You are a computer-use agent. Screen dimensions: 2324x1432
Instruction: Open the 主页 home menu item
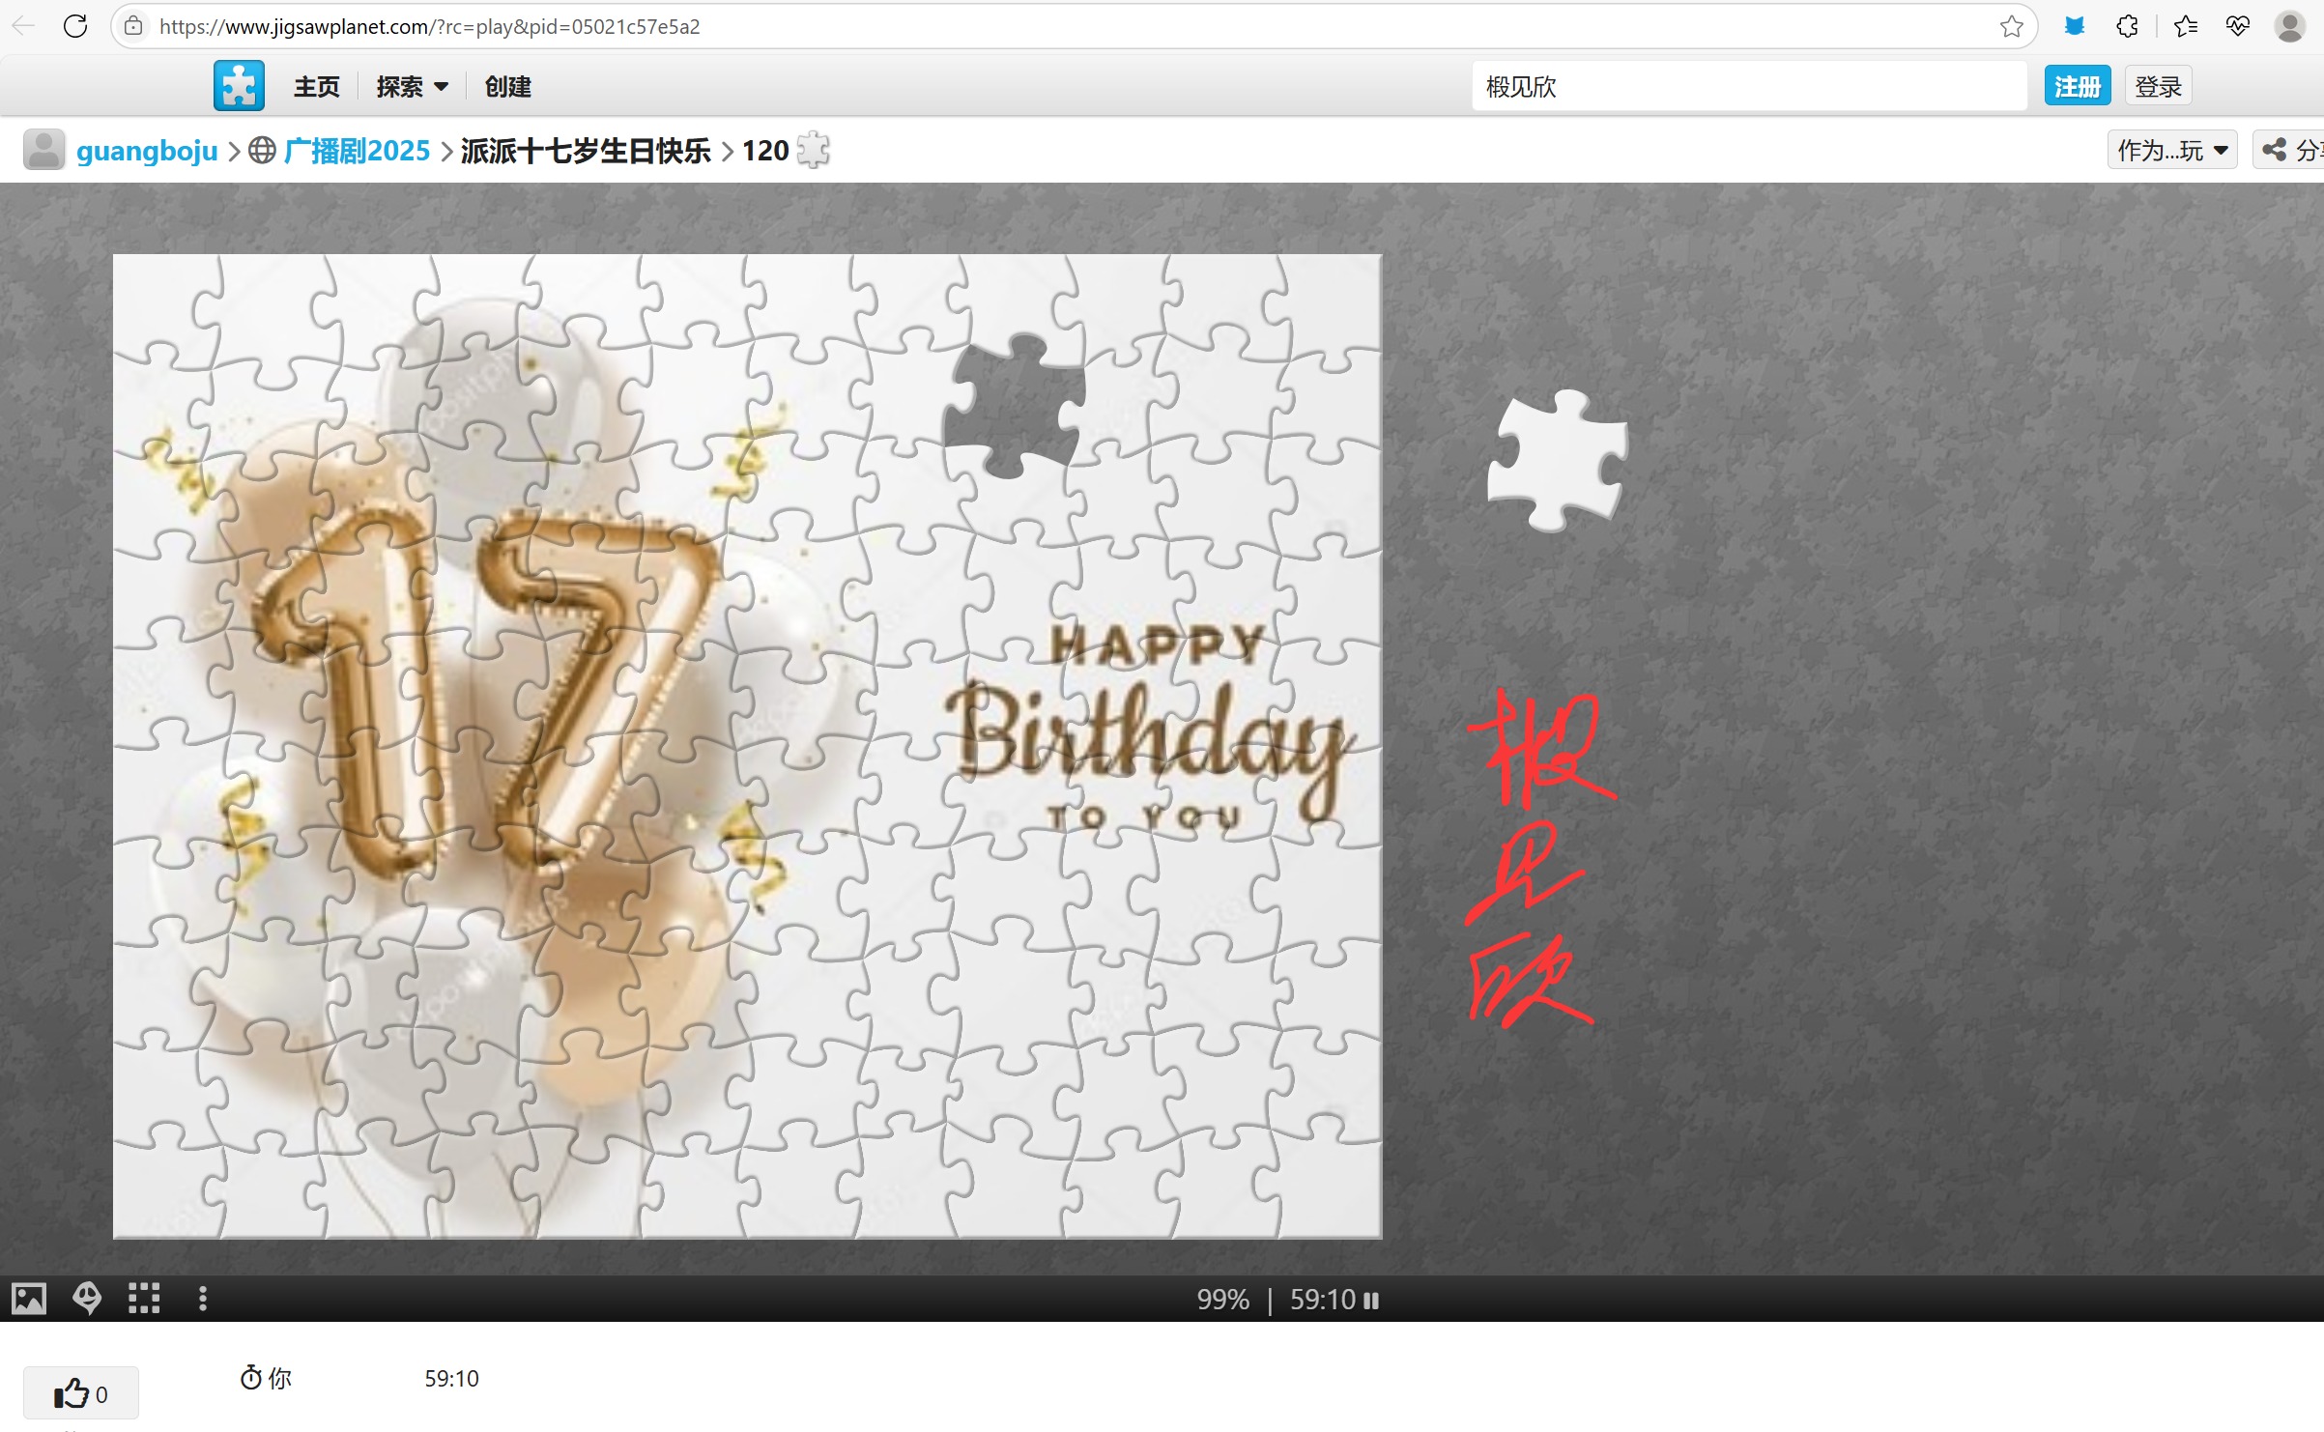coord(317,87)
